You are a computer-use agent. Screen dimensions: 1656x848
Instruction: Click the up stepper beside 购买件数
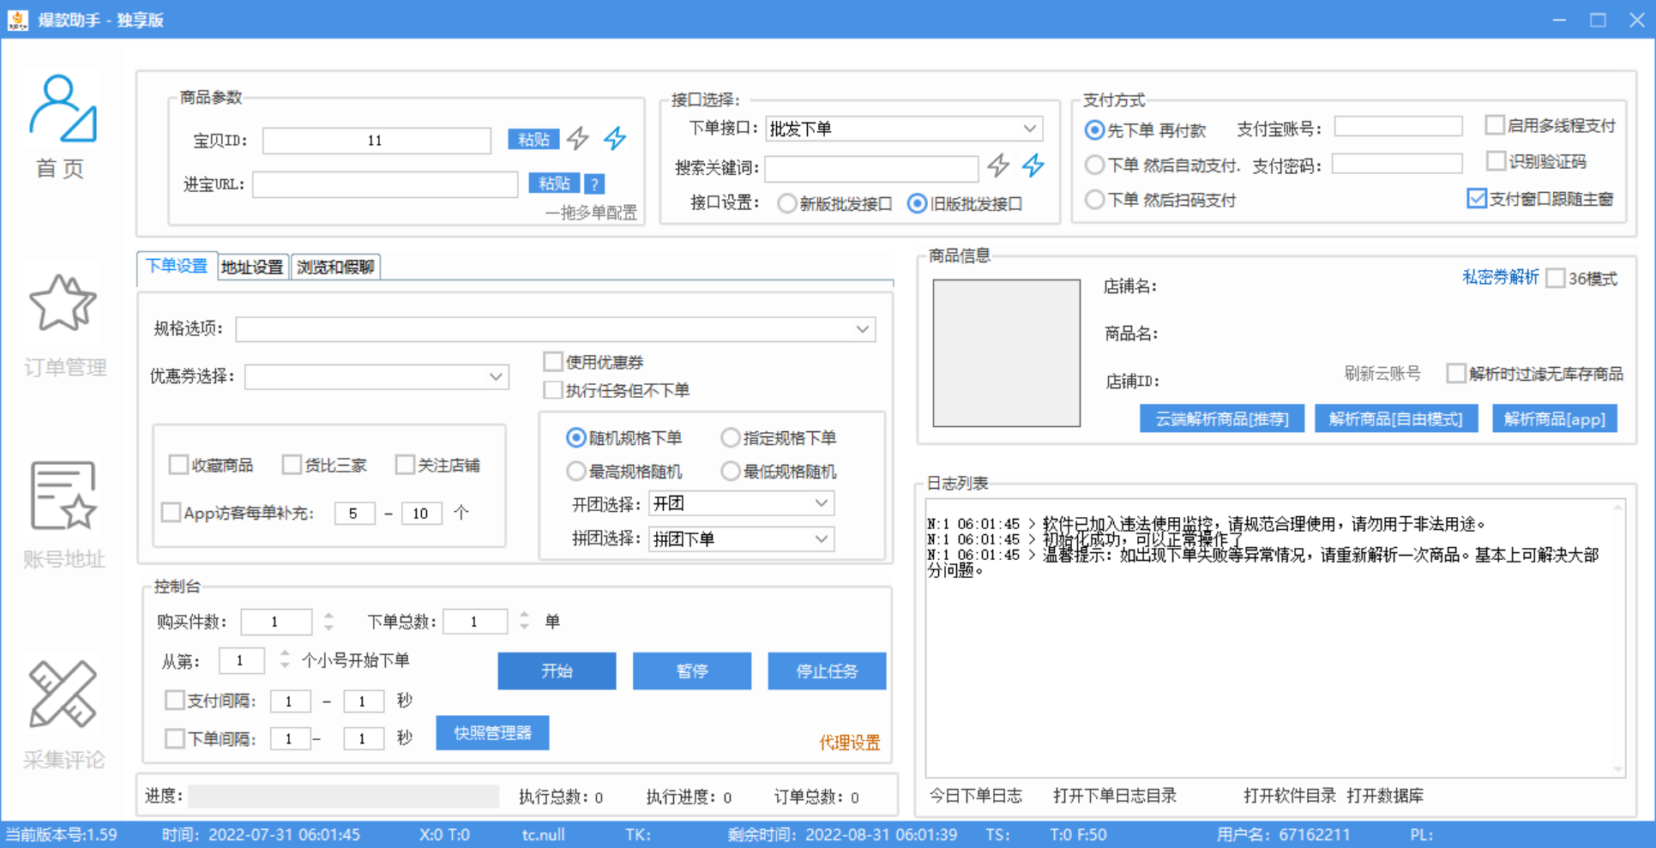(x=327, y=616)
